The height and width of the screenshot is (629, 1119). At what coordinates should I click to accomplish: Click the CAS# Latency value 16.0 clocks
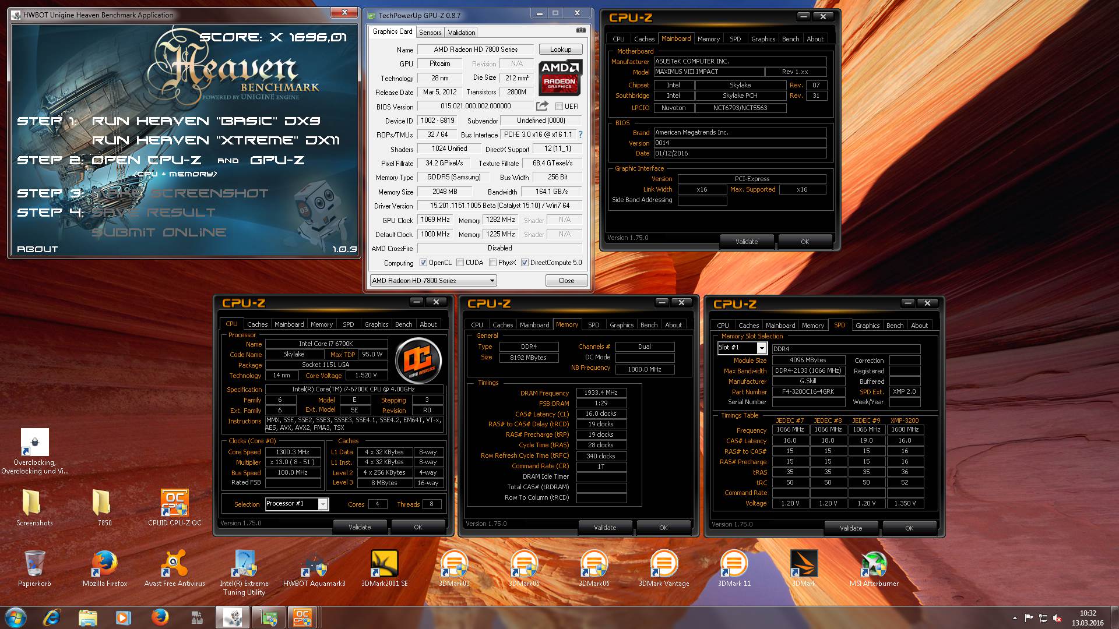(601, 414)
